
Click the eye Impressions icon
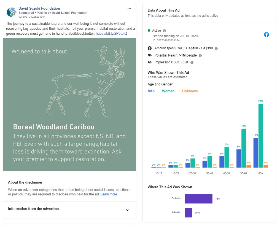point(150,62)
